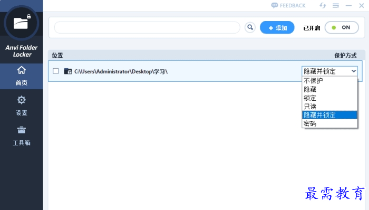
Task: Open the 工具箱 toolbox page
Action: 22,136
